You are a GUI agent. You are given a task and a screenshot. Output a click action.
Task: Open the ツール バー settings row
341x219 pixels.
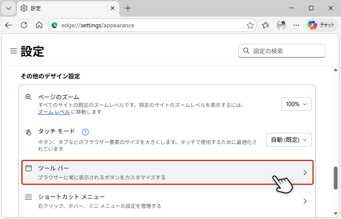click(x=167, y=172)
